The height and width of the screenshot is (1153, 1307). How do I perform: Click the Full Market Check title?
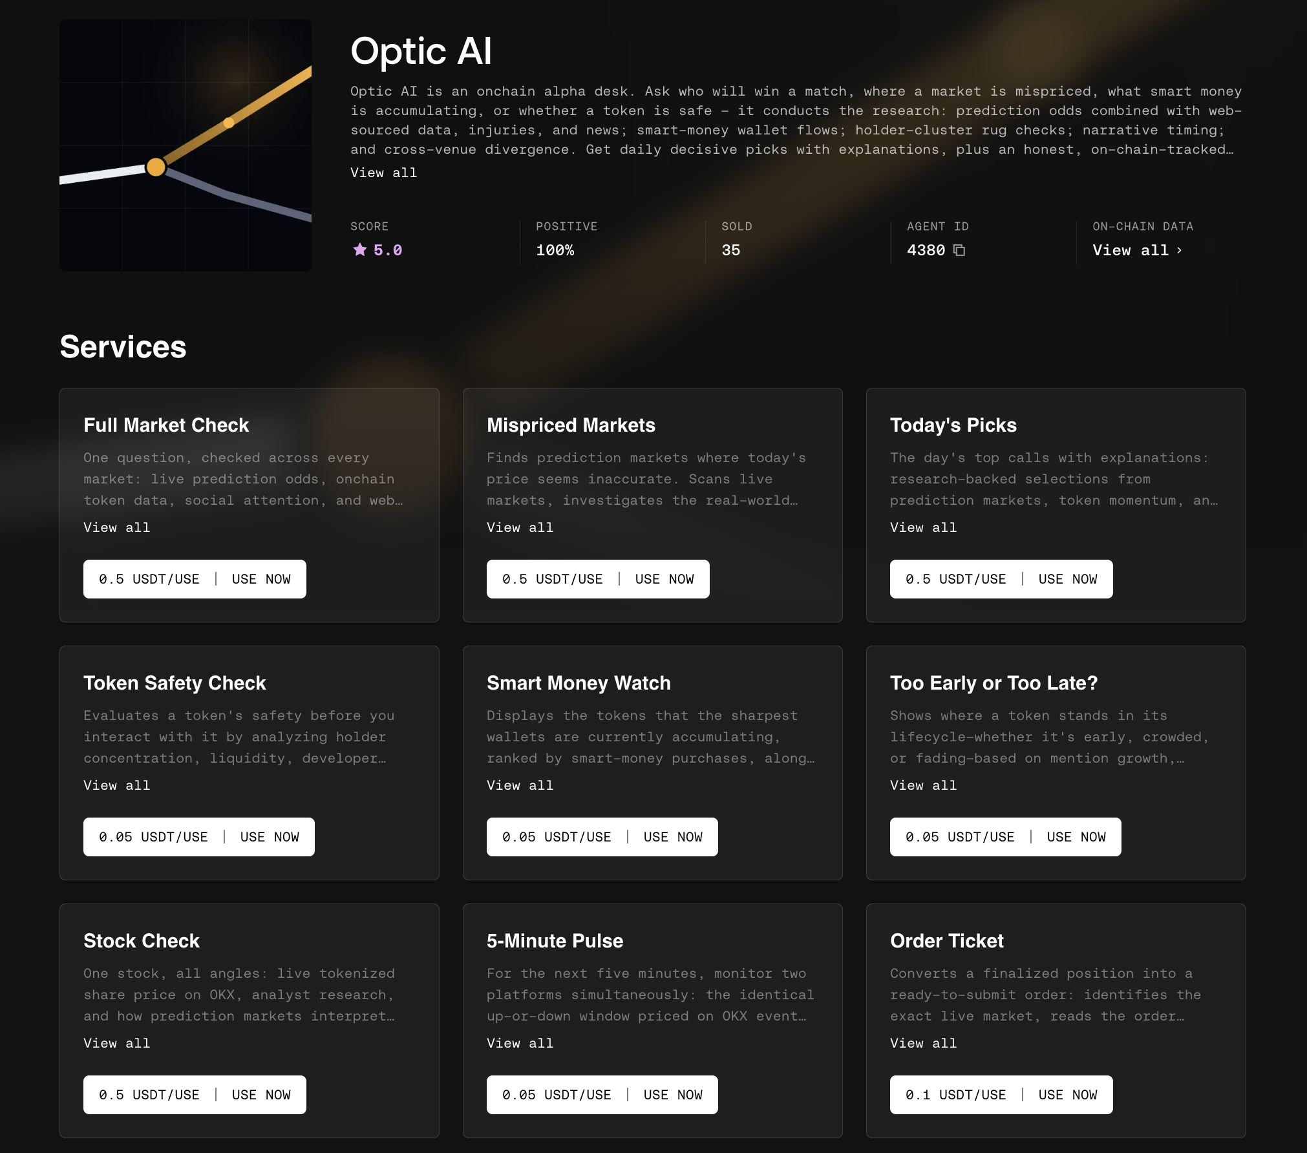tap(166, 425)
